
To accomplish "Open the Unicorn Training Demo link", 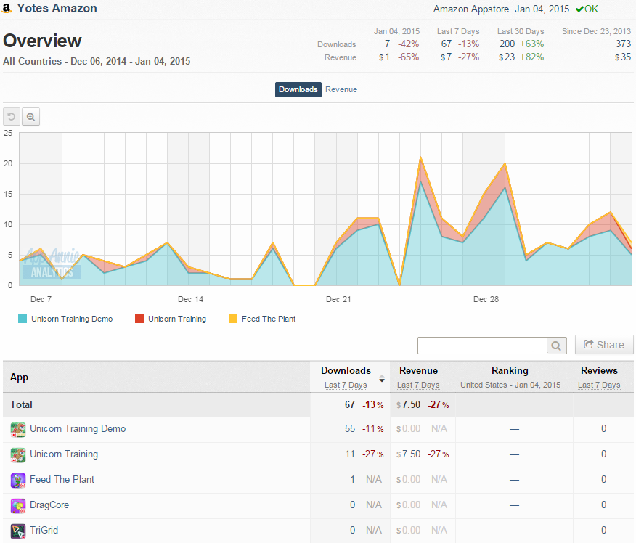I will pos(78,428).
